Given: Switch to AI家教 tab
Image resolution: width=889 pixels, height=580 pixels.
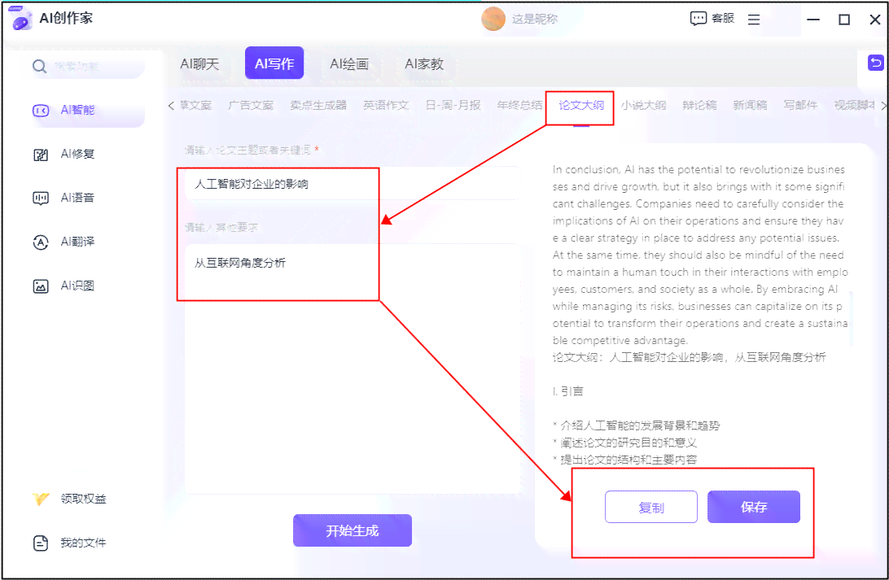Looking at the screenshot, I should [x=424, y=64].
